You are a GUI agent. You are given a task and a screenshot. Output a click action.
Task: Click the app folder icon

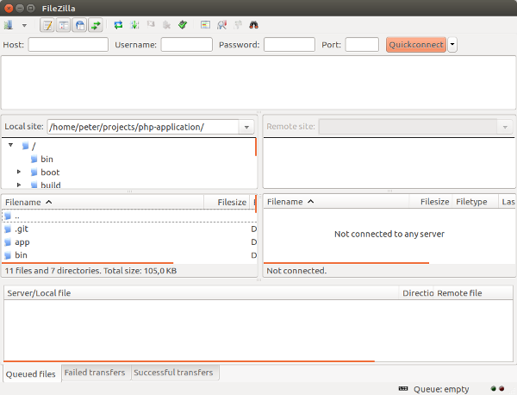click(8, 242)
